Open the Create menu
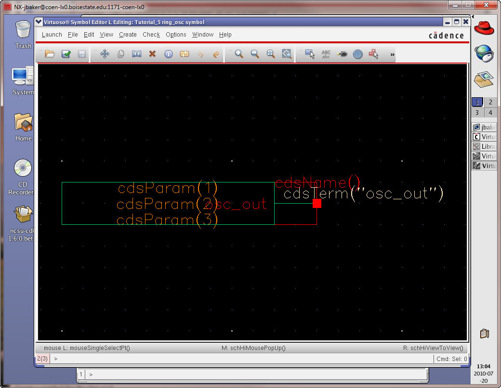Viewport: 501px width, 388px height. click(x=128, y=35)
